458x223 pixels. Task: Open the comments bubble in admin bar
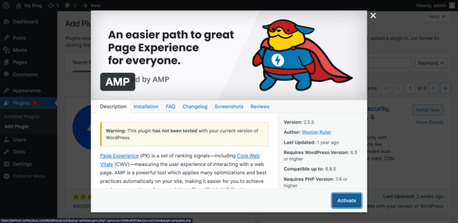pyautogui.click(x=70, y=5)
